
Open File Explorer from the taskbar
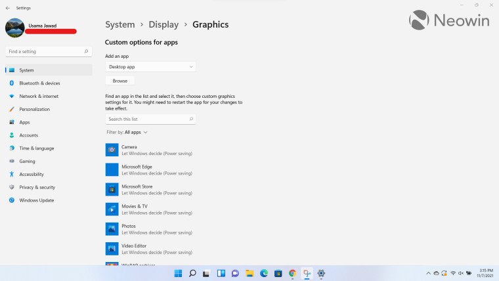click(249, 273)
